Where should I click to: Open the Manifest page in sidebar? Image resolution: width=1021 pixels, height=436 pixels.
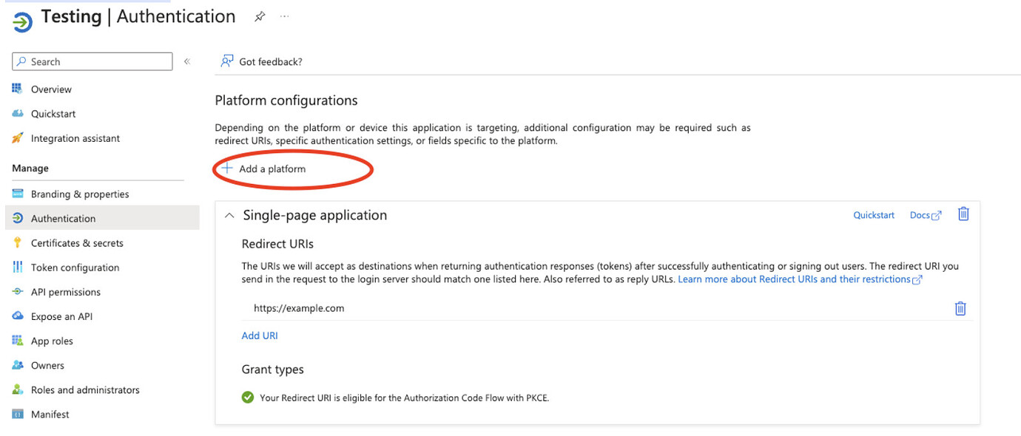(x=50, y=415)
